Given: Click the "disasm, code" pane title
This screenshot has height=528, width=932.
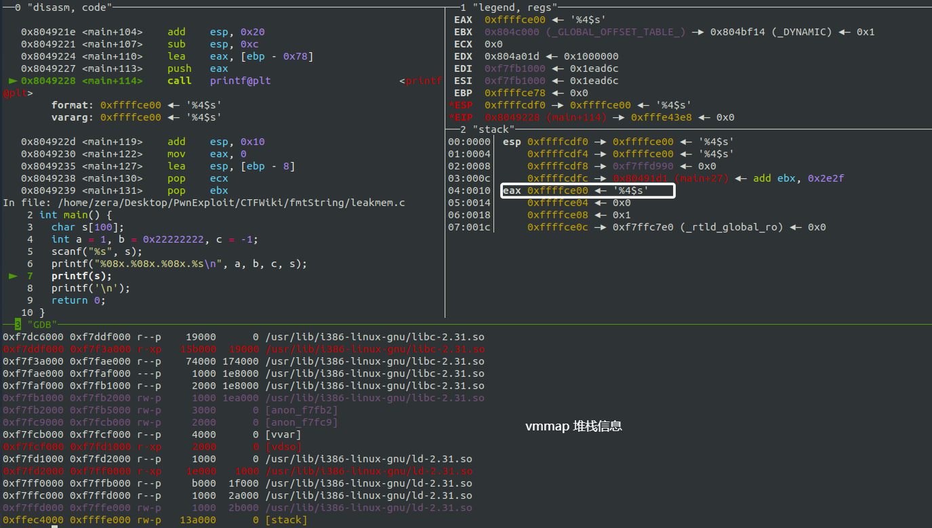Looking at the screenshot, I should (68, 7).
